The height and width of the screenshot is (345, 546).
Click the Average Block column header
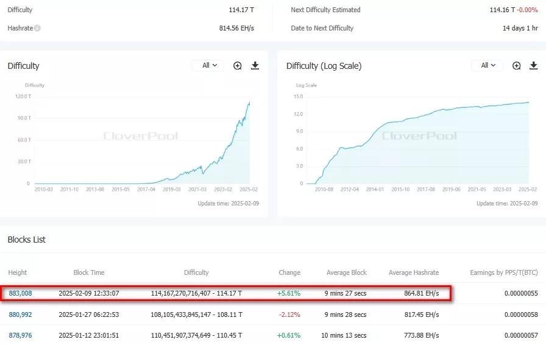click(x=346, y=272)
